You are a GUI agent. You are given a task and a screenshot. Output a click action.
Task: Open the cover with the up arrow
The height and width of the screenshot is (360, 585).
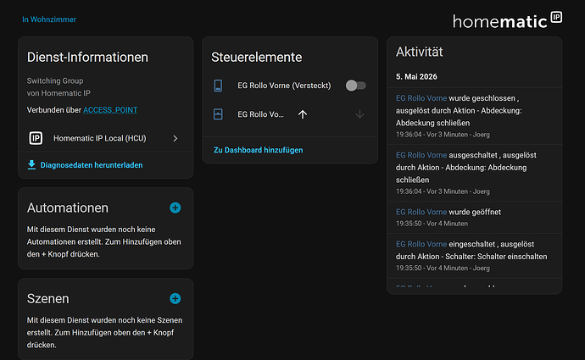303,114
